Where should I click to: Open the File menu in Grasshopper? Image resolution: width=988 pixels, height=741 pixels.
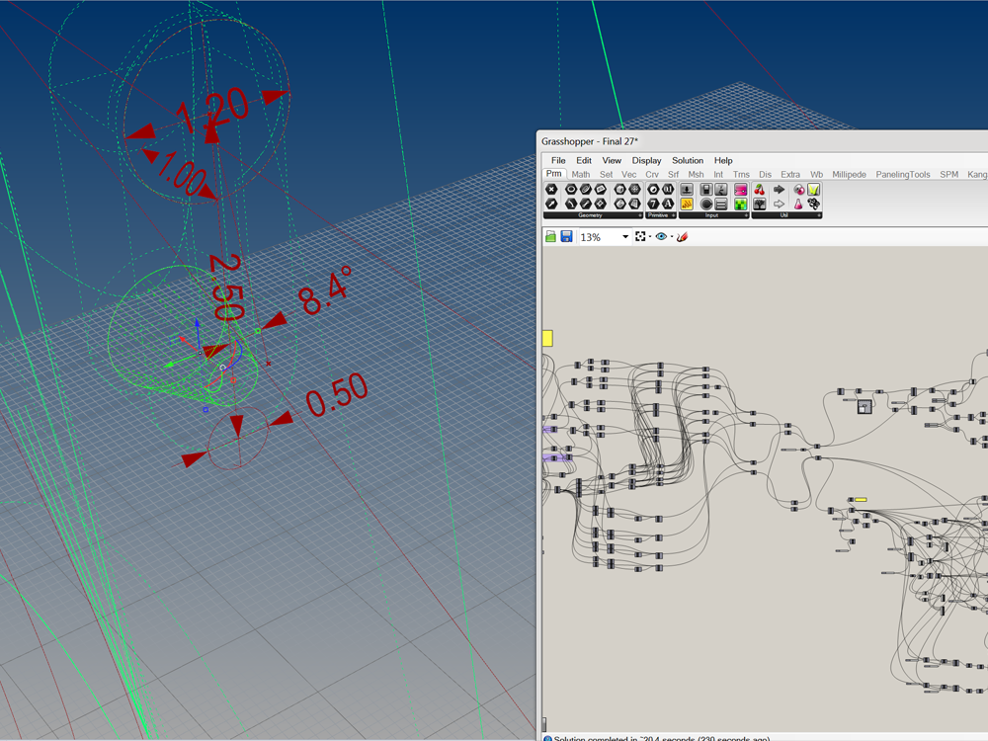558,161
